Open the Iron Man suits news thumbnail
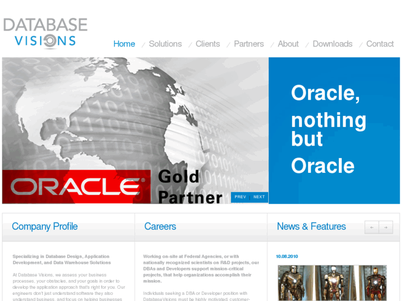 [x=332, y=283]
